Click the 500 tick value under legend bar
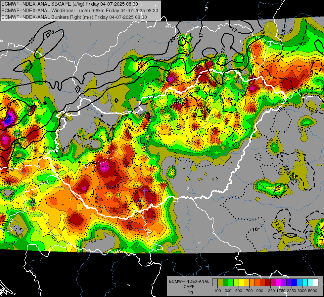 coord(239,291)
